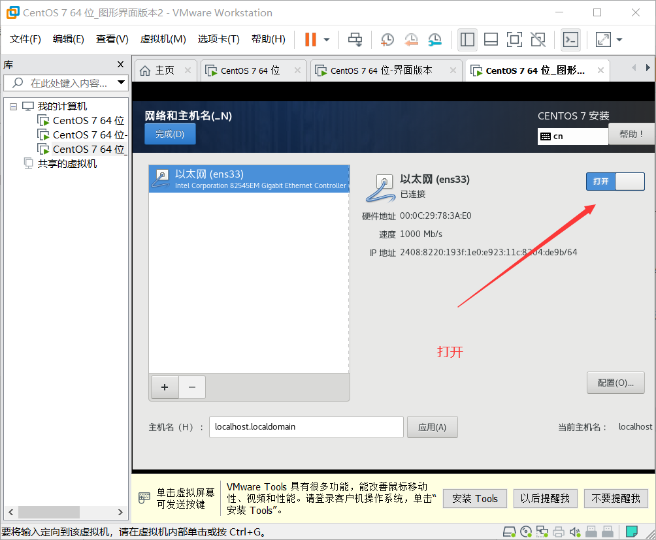Toggle the library panel visibility
Screen dimensions: 656x540
click(x=467, y=39)
